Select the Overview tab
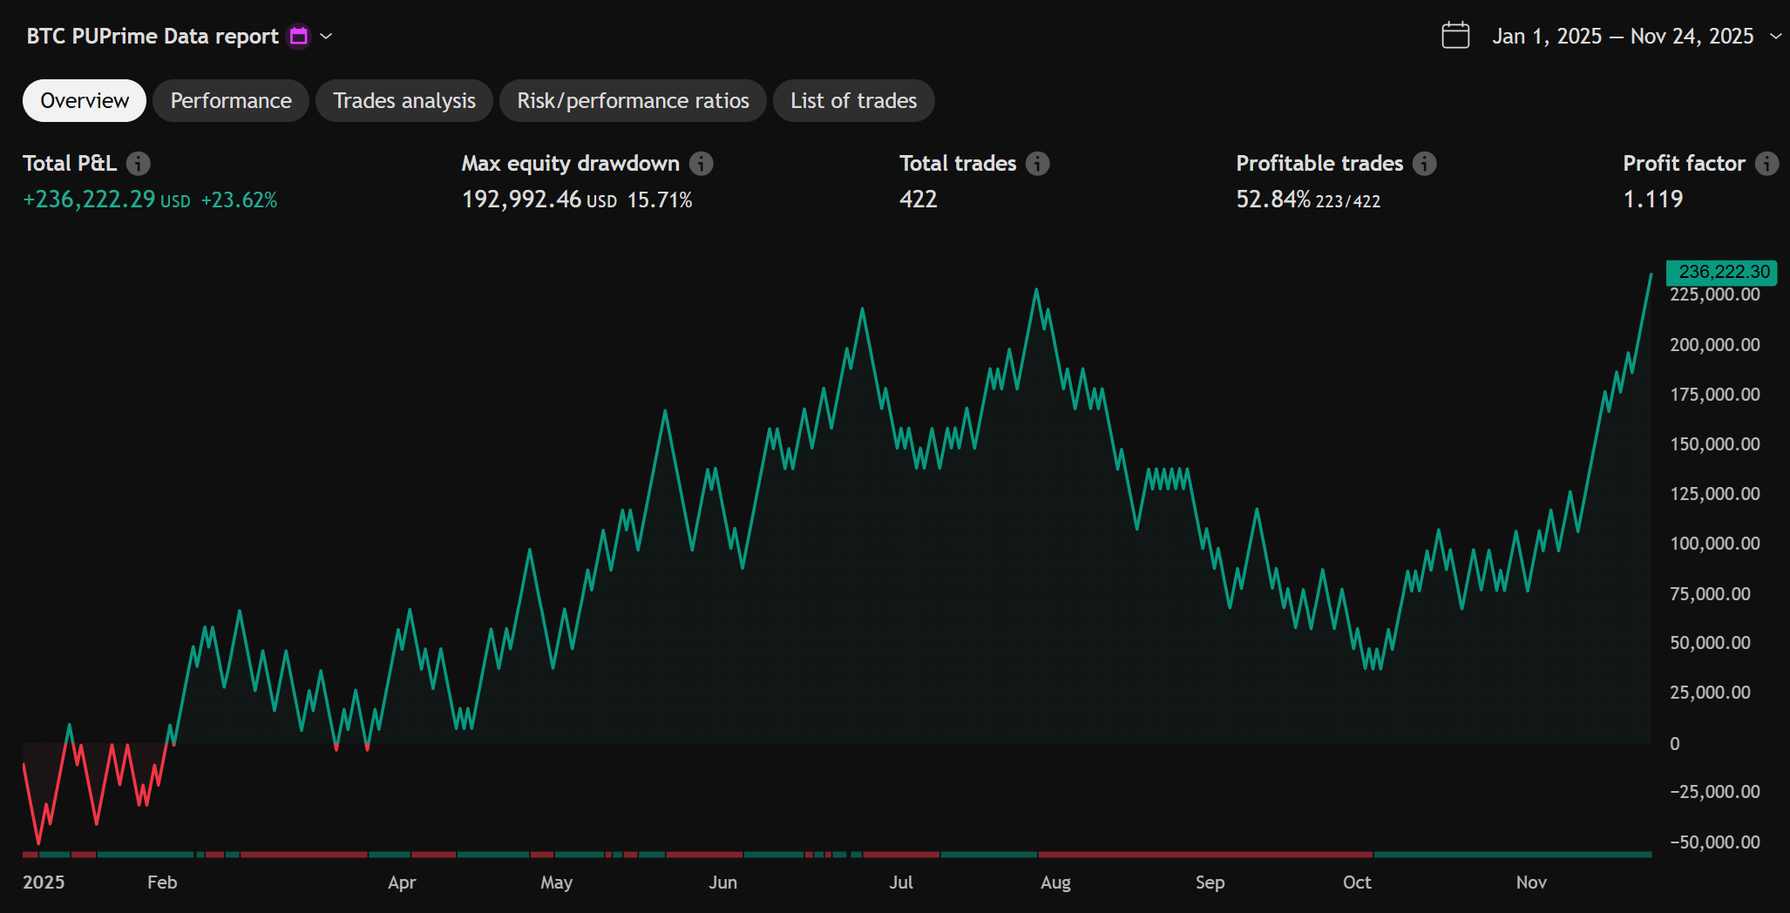This screenshot has height=913, width=1790. click(85, 101)
